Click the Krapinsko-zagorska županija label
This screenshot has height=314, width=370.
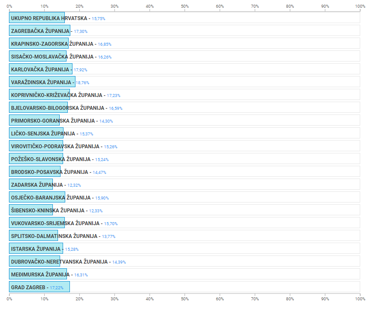[52, 44]
